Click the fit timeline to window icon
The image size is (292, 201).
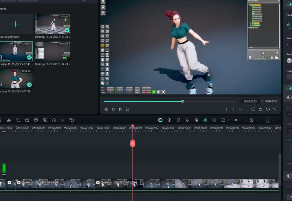pos(214,120)
